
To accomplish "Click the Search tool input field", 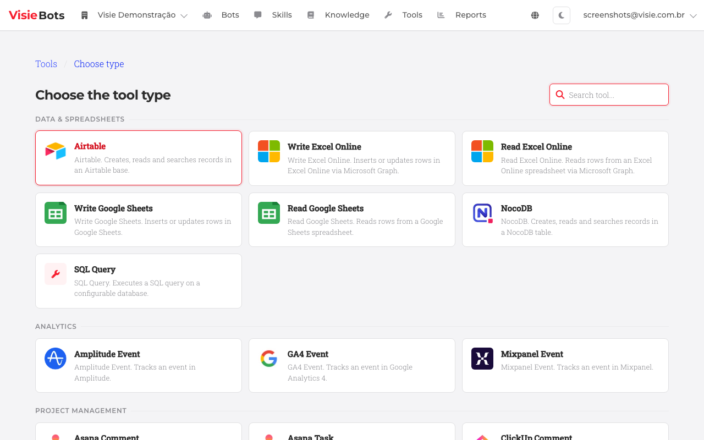I will (609, 95).
